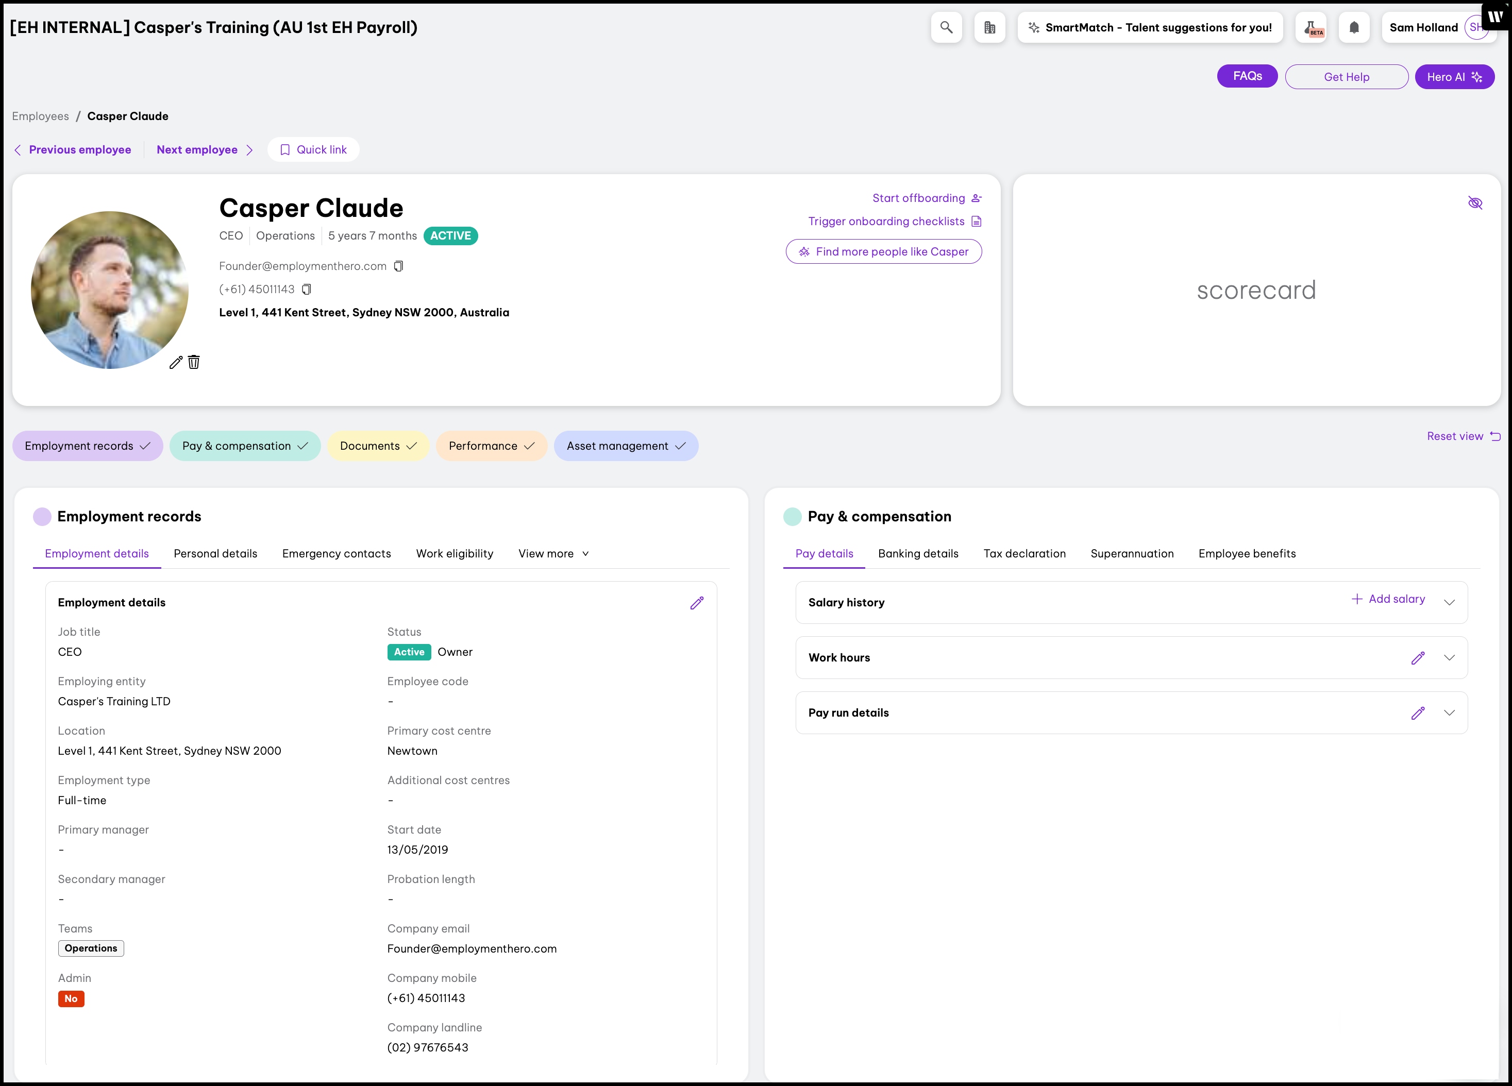Expand the Salary history section
1512x1086 pixels.
[1449, 603]
